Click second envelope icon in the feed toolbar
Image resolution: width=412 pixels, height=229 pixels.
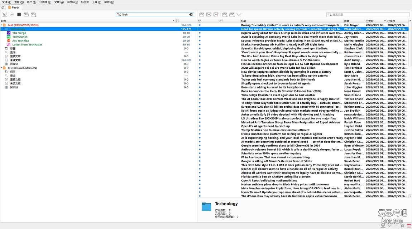pos(33,14)
